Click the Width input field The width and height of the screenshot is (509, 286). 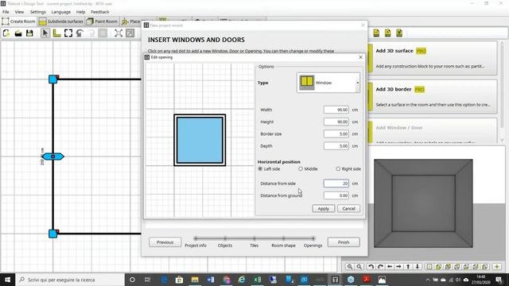[336, 110]
